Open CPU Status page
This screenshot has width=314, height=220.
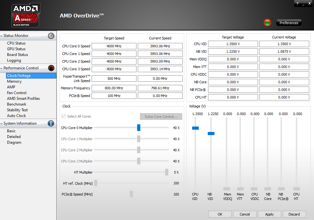pyautogui.click(x=16, y=43)
